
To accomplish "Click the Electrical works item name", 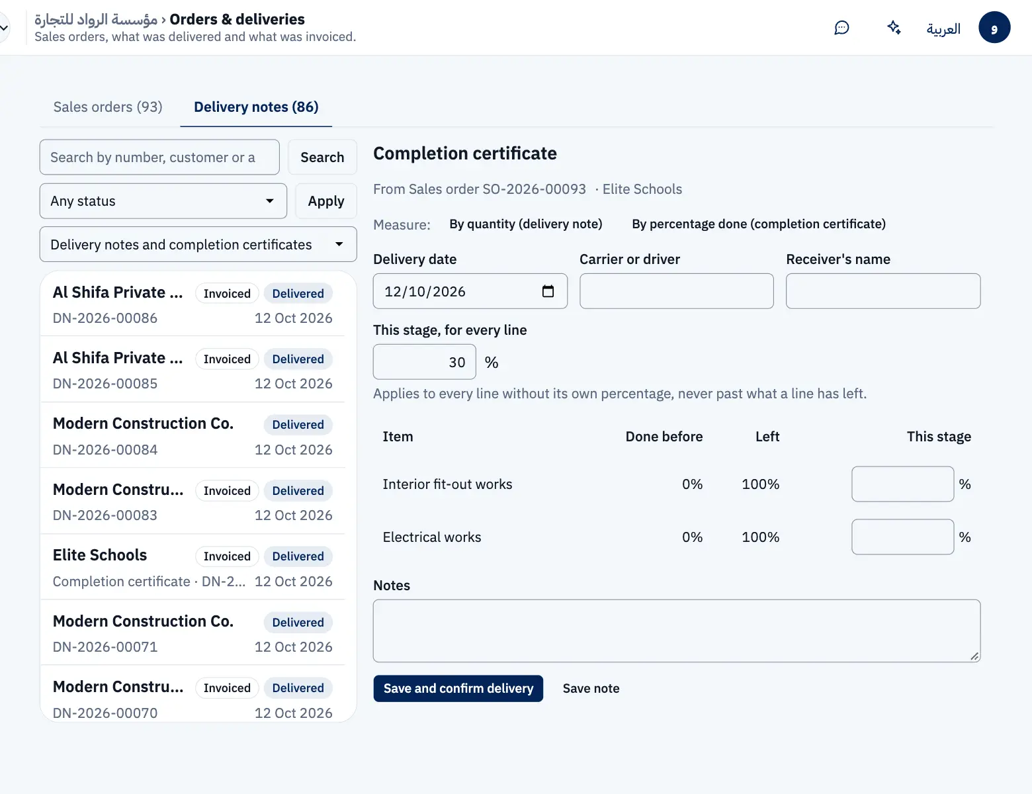I will [x=432, y=537].
